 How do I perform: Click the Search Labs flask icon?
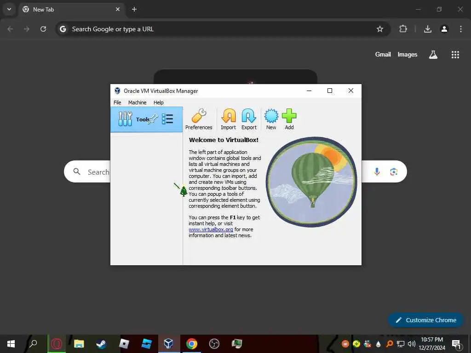433,54
